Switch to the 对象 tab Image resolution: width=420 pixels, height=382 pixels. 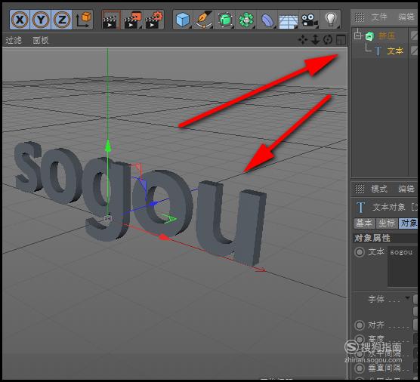coord(409,223)
